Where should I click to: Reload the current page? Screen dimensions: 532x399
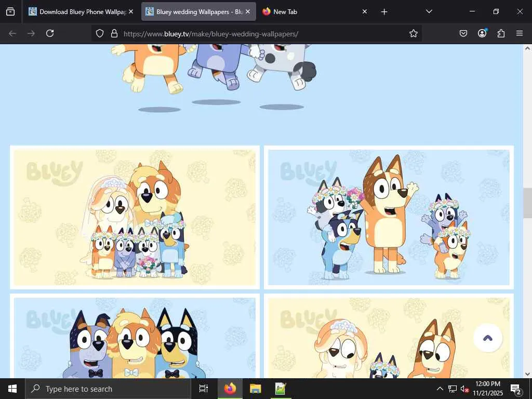(x=50, y=33)
